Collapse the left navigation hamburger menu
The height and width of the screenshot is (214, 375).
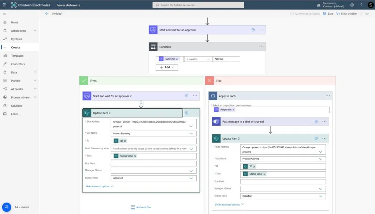pos(4,14)
